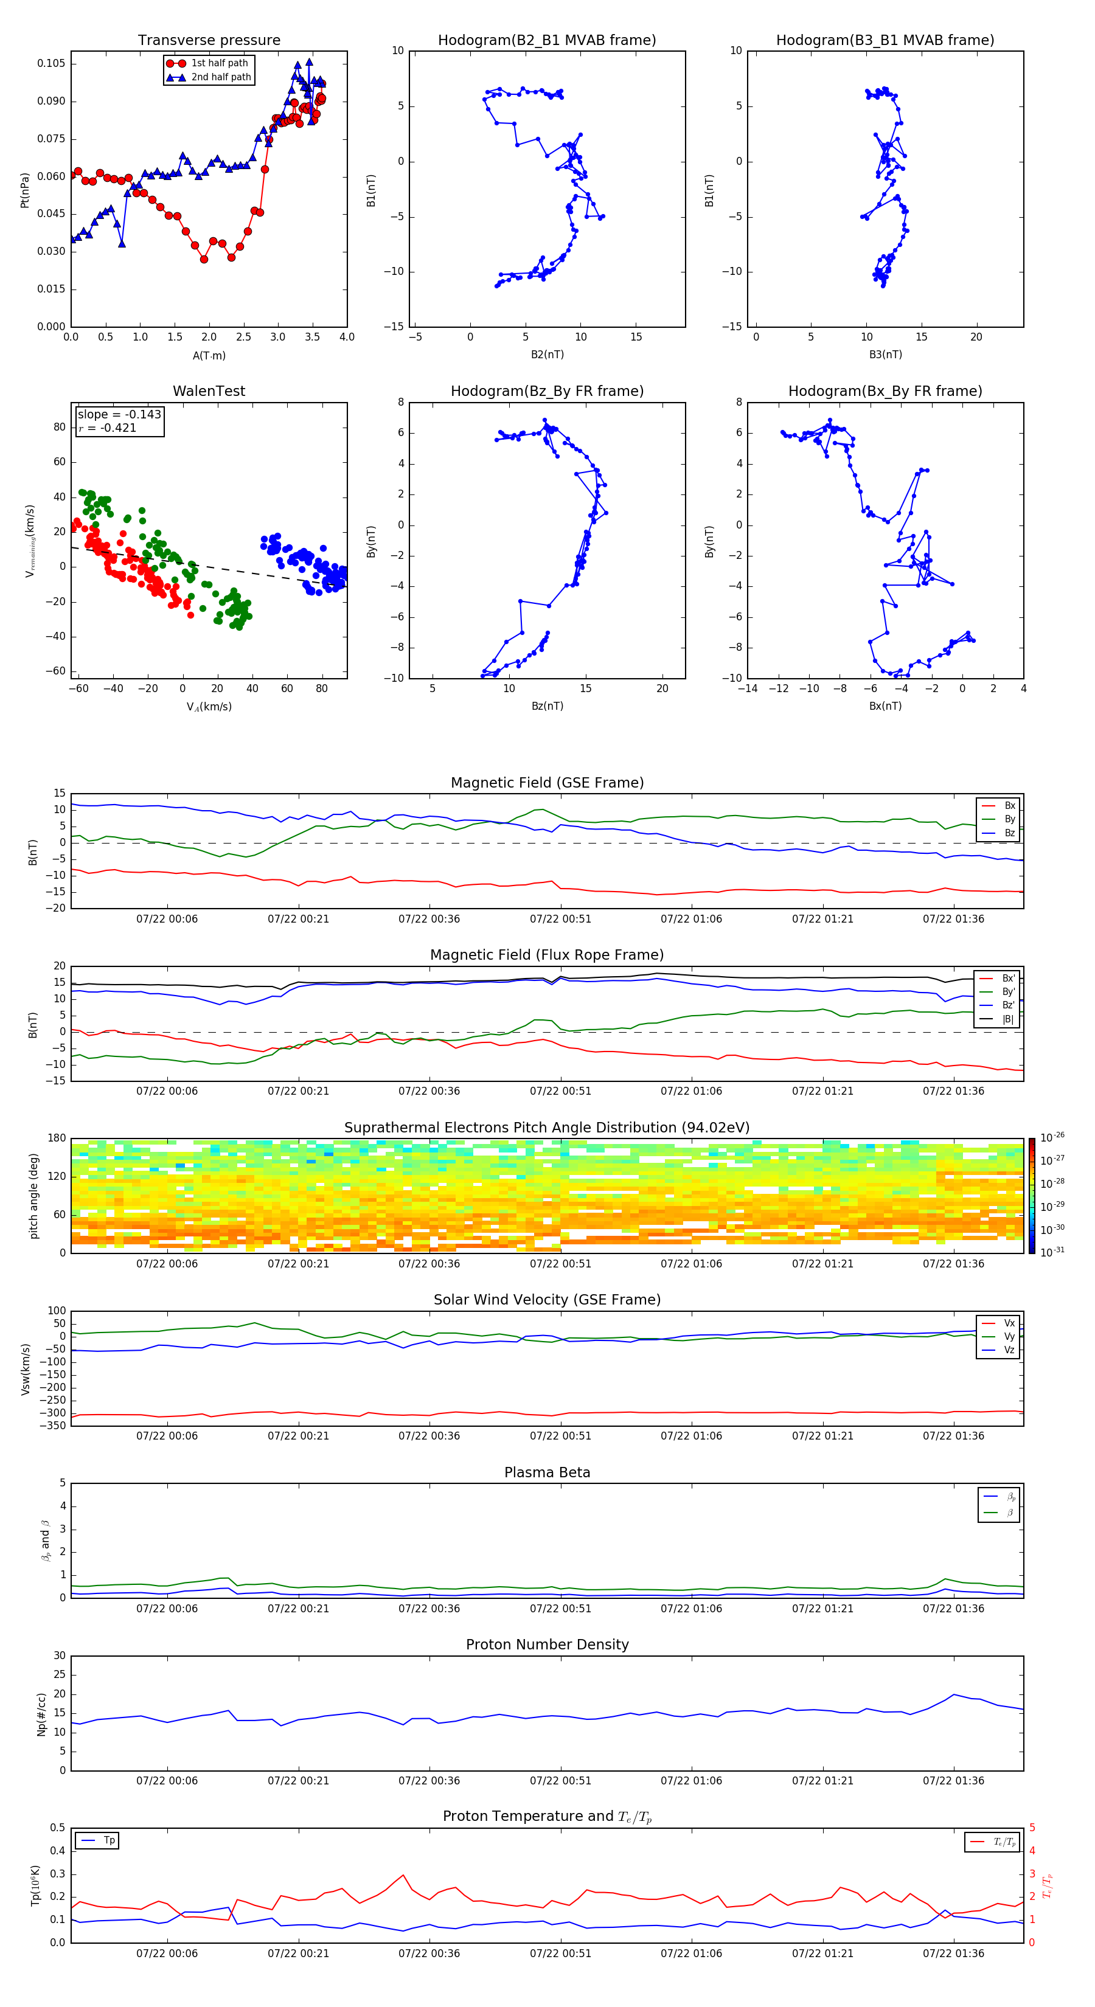Select Vx in the velocity legend
The height and width of the screenshot is (2007, 1095).
coord(998,1323)
